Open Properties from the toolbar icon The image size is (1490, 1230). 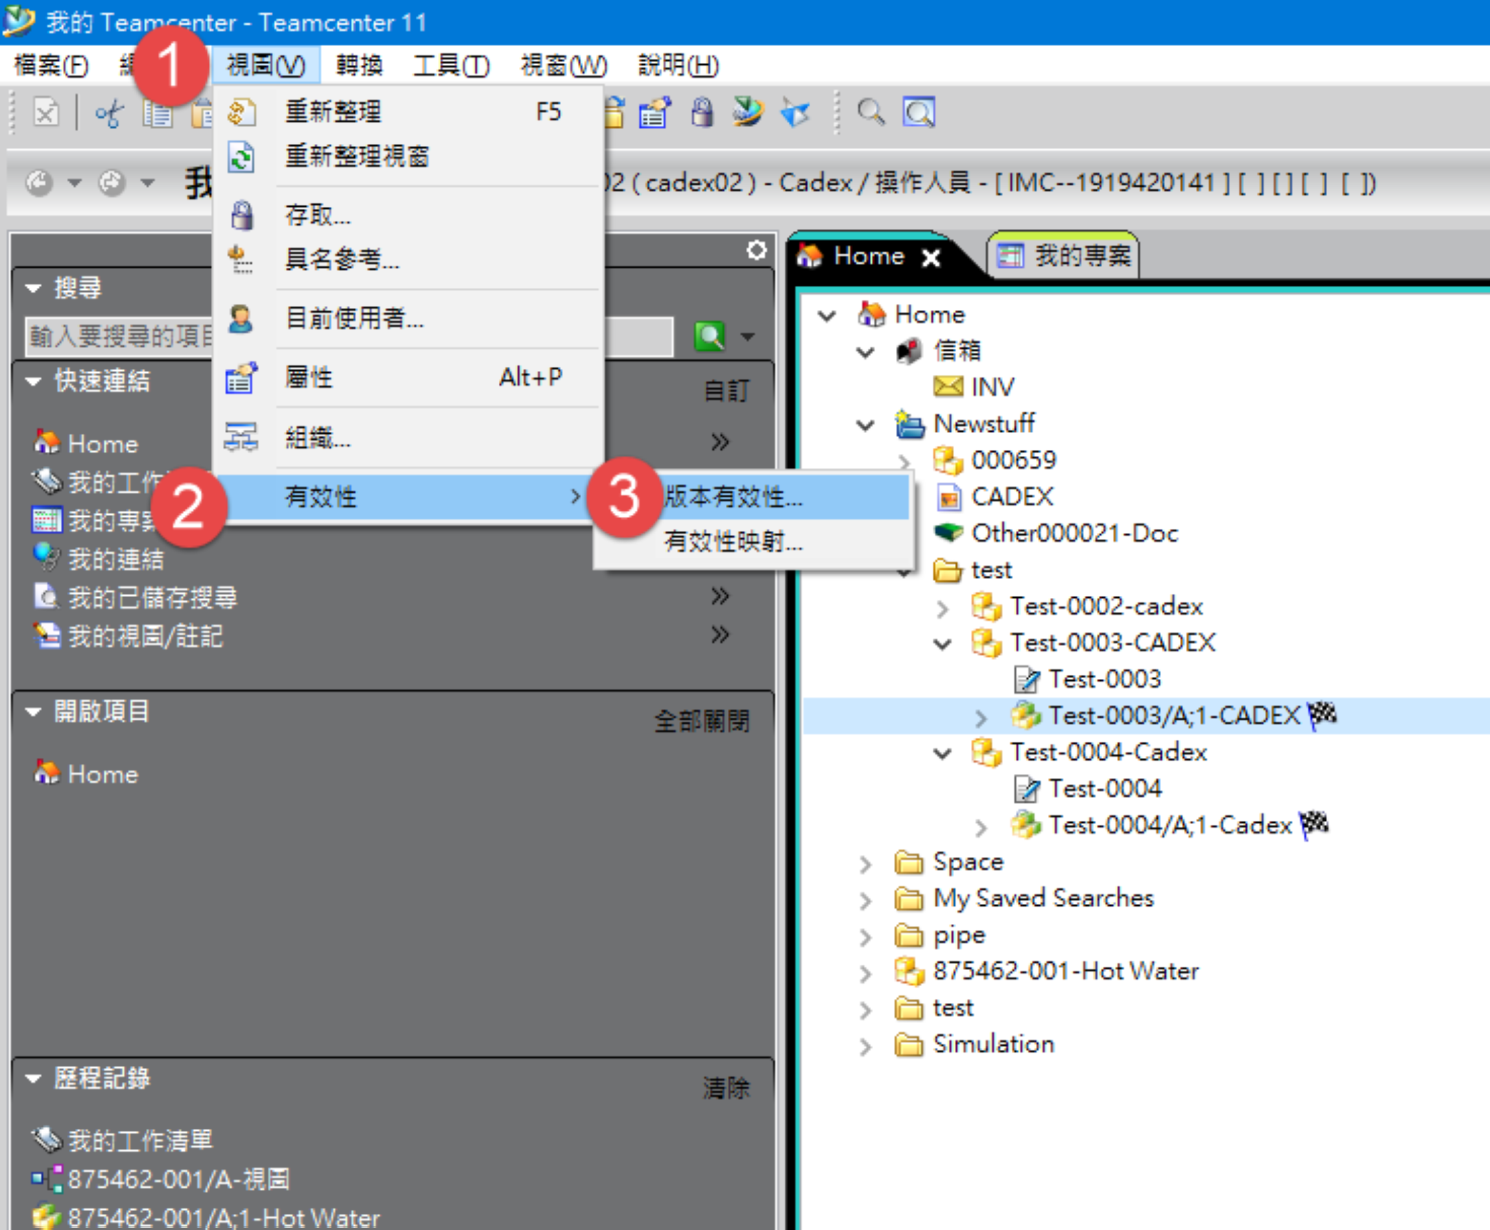click(655, 112)
